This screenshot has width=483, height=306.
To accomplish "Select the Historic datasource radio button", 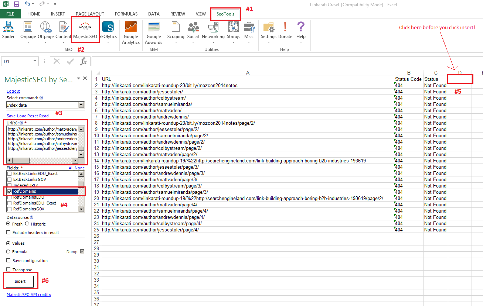I will click(x=27, y=224).
